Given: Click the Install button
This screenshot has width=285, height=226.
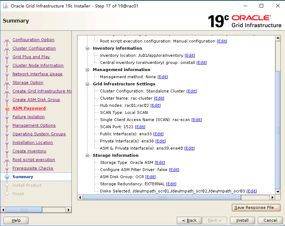Looking at the screenshot, I should pos(242,220).
